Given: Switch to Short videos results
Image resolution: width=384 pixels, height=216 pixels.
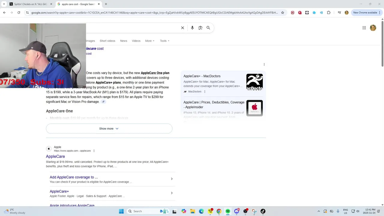Looking at the screenshot, I should click(107, 41).
